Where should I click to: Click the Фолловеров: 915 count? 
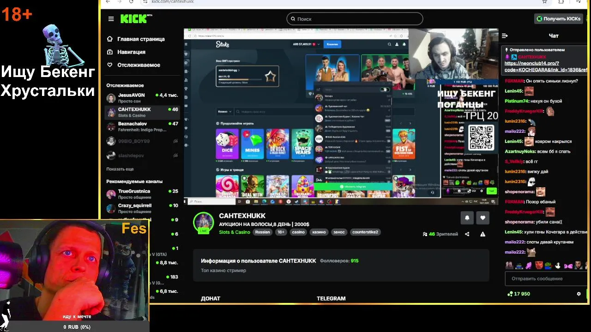point(339,261)
